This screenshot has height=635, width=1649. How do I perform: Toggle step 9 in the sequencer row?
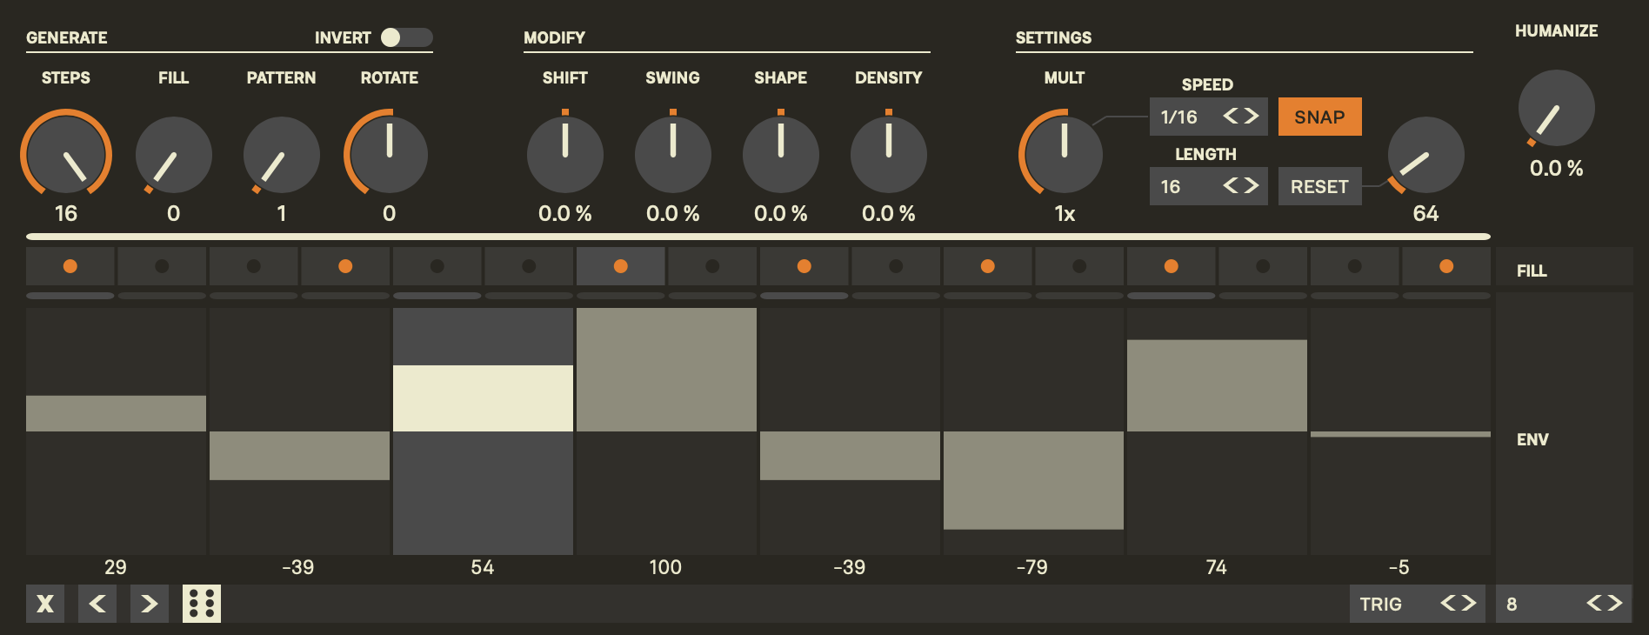[x=804, y=266]
